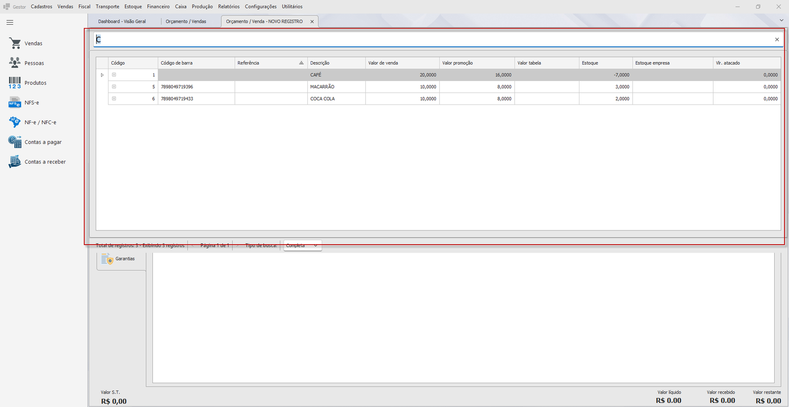Open the Utilitários menu
Screen dimensions: 789x407
292,6
